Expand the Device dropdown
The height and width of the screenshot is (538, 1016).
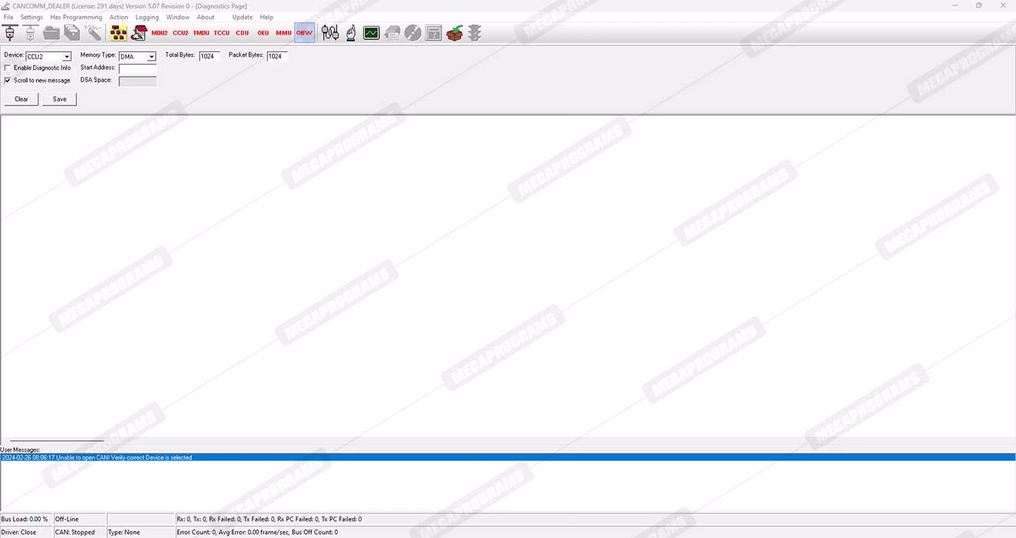[x=66, y=57]
